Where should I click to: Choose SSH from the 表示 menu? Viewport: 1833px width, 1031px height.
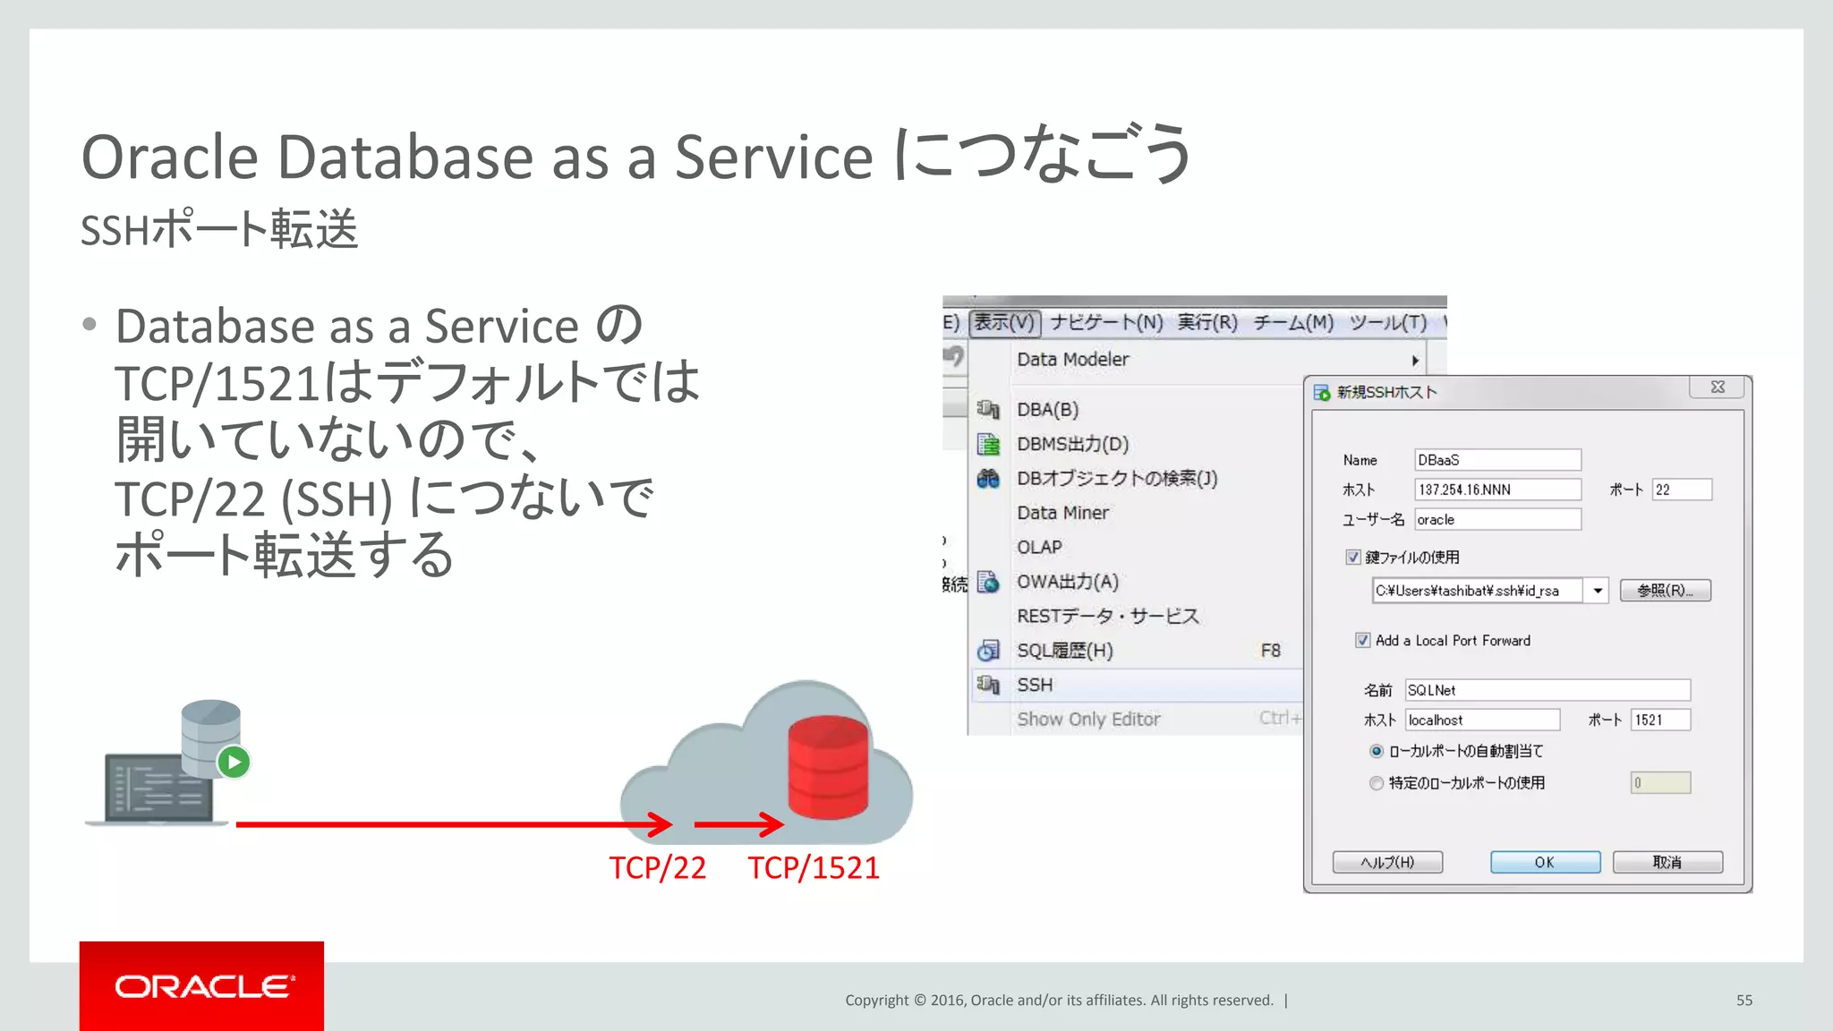click(x=1137, y=685)
